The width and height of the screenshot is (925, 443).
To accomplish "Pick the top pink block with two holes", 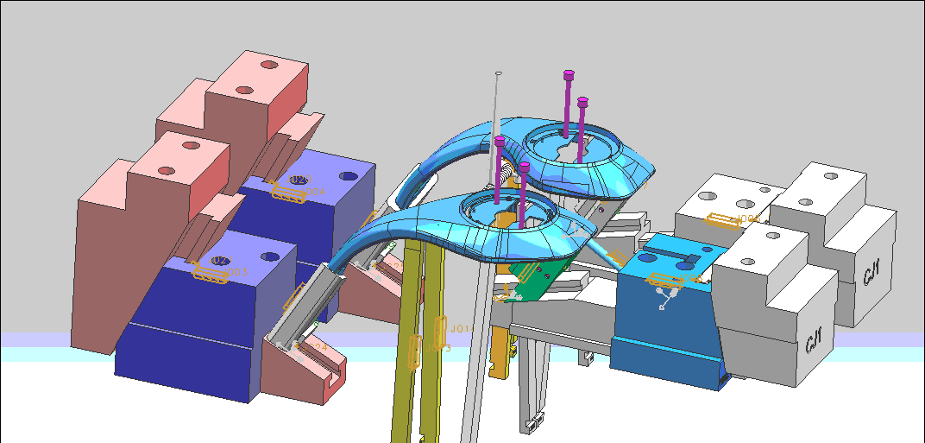I will (x=256, y=77).
